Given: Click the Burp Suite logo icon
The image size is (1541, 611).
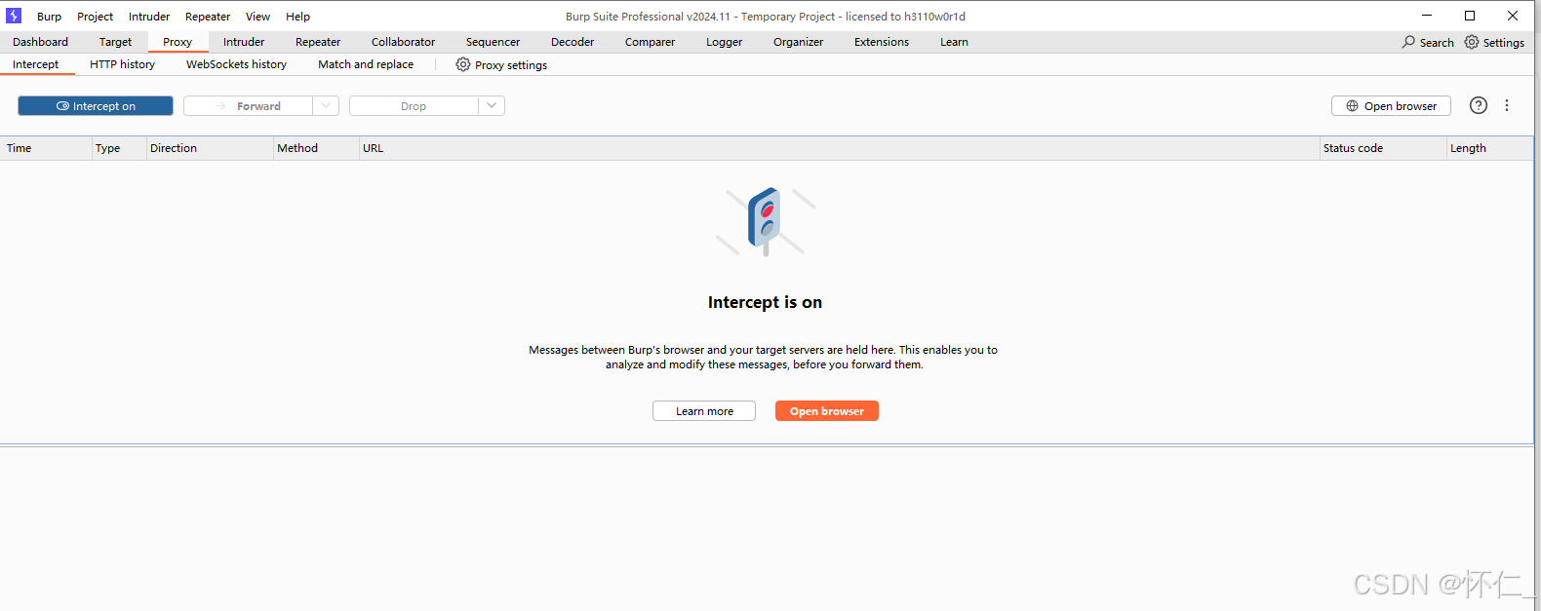Looking at the screenshot, I should click(14, 16).
